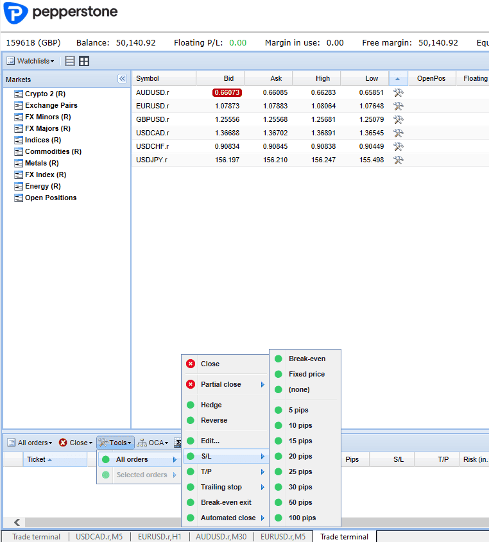This screenshot has width=489, height=542.
Task: Open tools icon for USDJPY.r row
Action: tap(398, 160)
